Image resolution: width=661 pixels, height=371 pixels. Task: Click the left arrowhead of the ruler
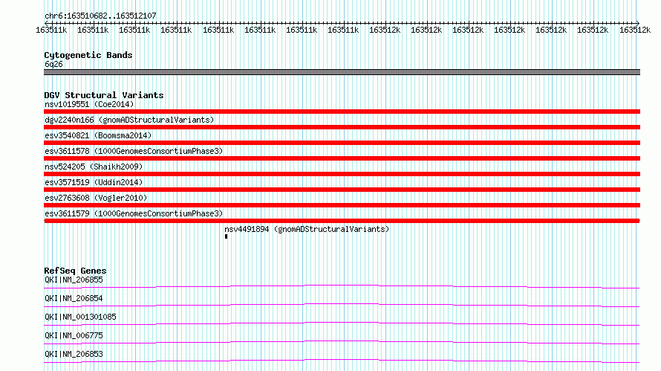point(46,23)
